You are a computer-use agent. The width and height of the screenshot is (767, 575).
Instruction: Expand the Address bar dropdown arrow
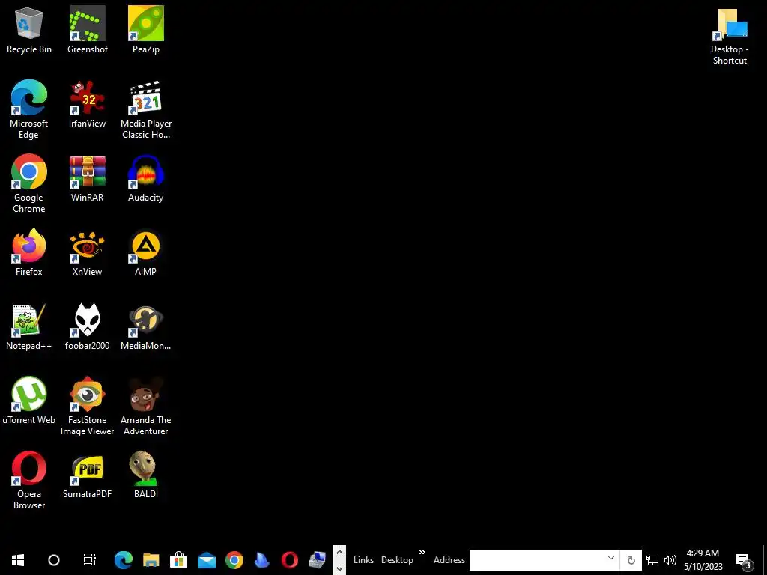tap(611, 558)
